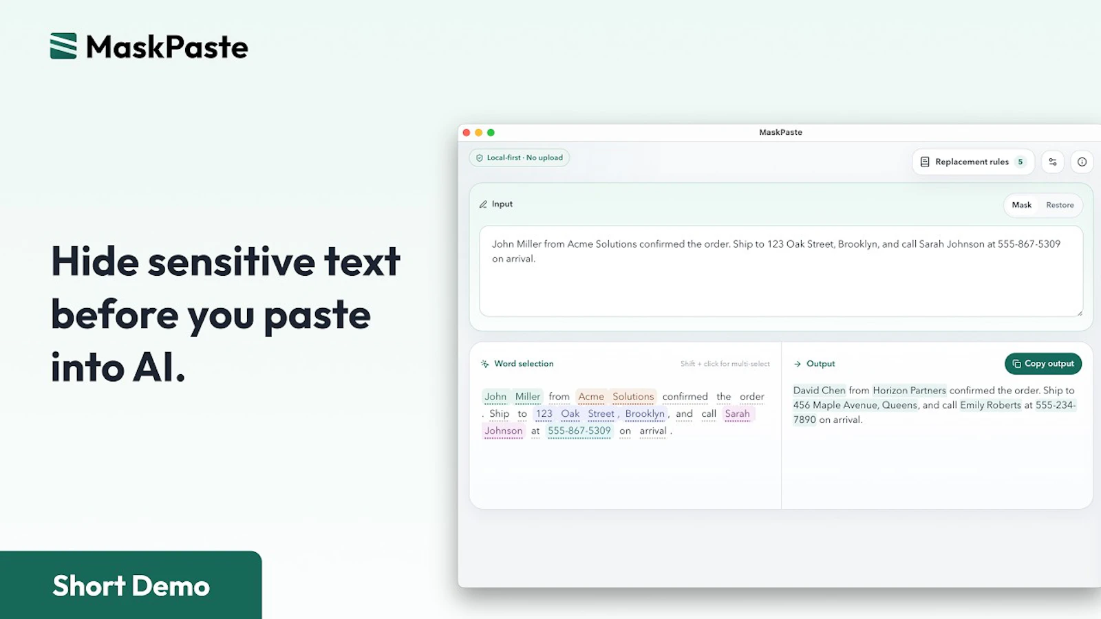Image resolution: width=1101 pixels, height=619 pixels.
Task: Click Copy output button
Action: click(x=1043, y=364)
